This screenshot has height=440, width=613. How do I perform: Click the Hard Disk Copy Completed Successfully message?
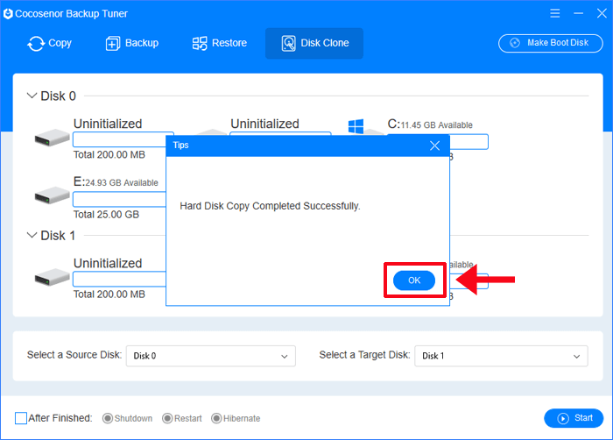[x=270, y=206]
